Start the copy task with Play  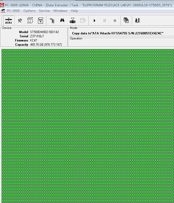click(x=94, y=20)
